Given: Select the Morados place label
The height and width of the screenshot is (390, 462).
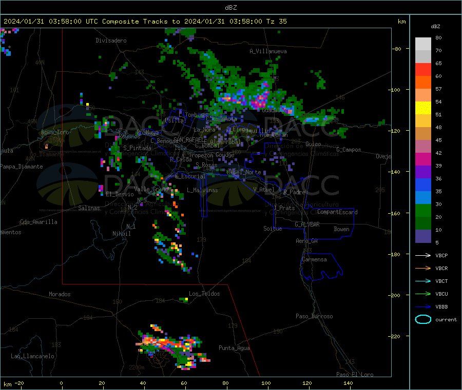Looking at the screenshot, I should pyautogui.click(x=60, y=294).
